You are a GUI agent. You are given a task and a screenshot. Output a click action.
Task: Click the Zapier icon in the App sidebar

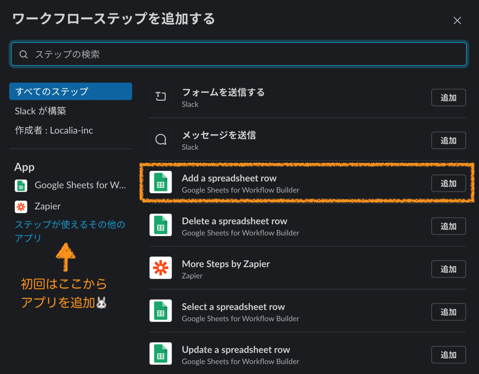point(21,207)
